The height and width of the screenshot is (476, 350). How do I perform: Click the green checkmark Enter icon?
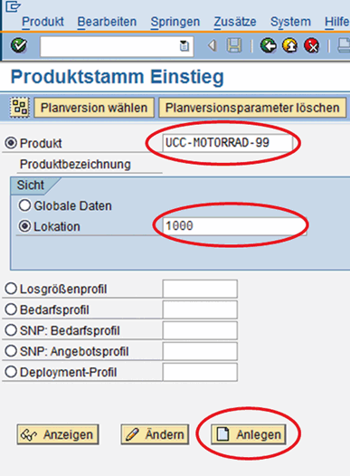pyautogui.click(x=19, y=45)
